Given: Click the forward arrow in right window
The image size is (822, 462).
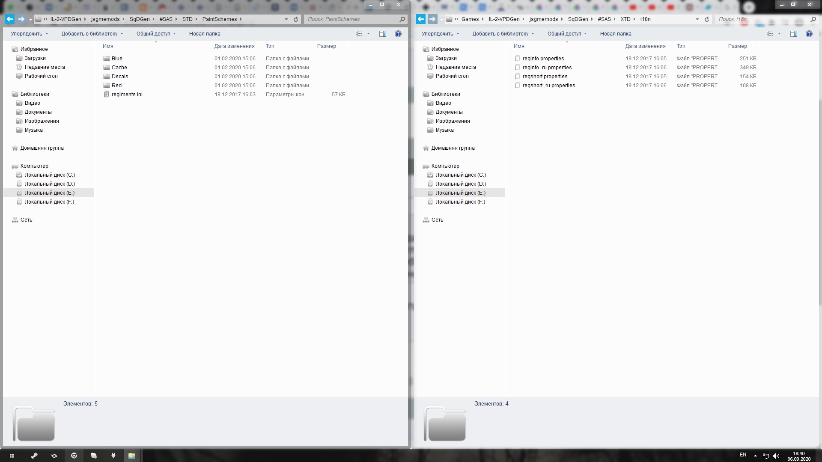Looking at the screenshot, I should (x=432, y=19).
